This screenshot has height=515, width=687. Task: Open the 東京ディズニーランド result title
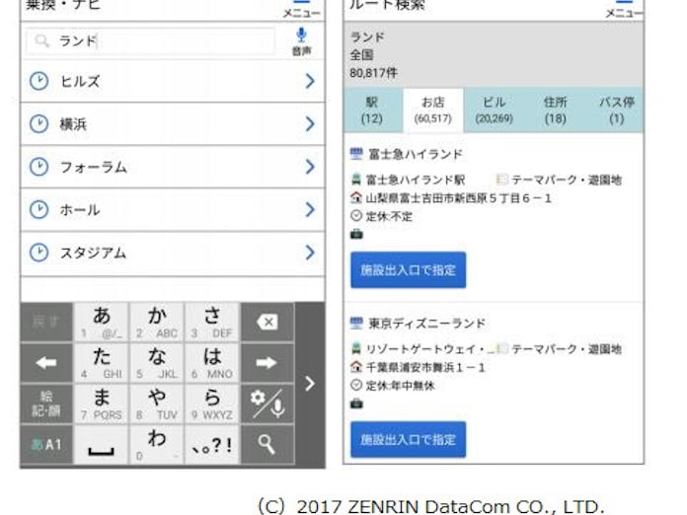(426, 324)
